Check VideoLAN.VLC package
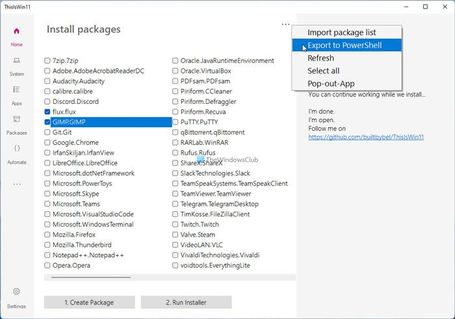Screen dimensions: 455x319 175,245
